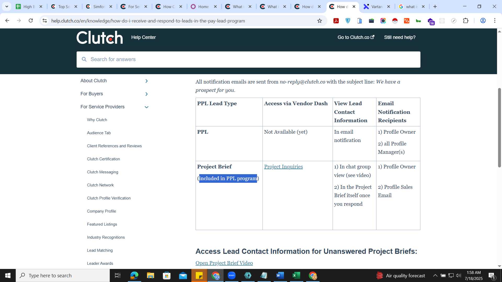Screen dimensions: 502x282
Task: Switch to the Vartan tab
Action: pos(377,7)
